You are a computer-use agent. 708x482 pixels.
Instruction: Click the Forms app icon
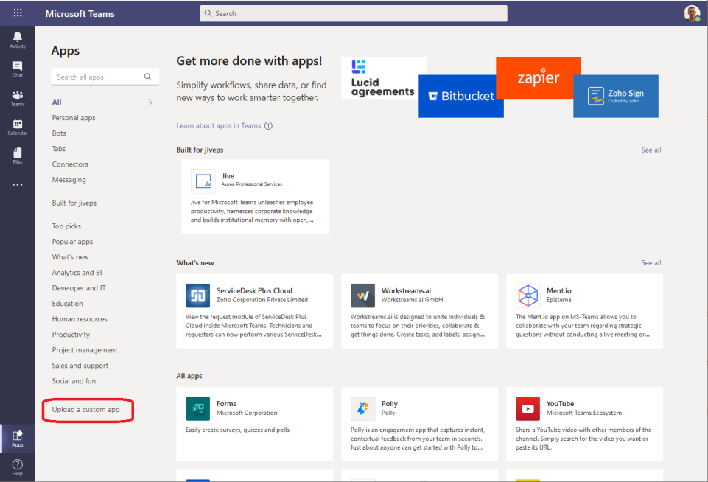[x=197, y=408]
